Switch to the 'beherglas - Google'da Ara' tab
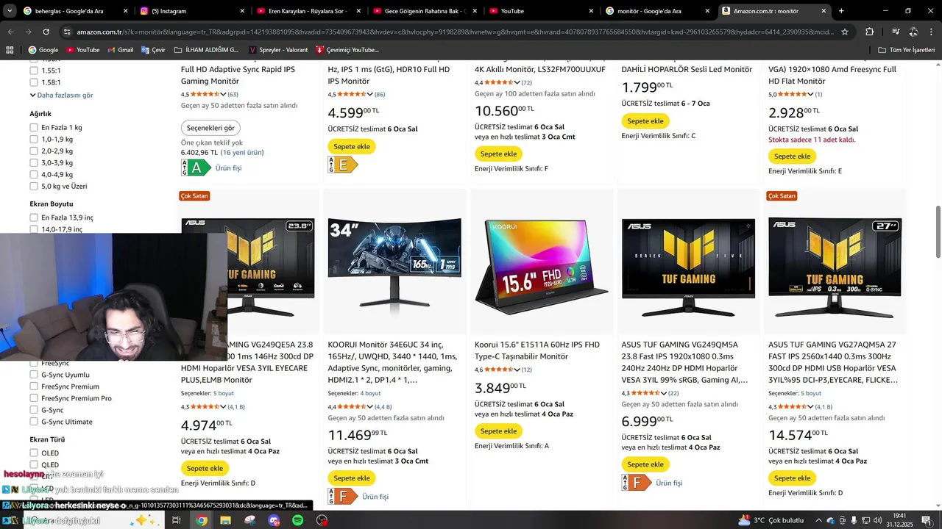Image resolution: width=942 pixels, height=529 pixels. coord(74,11)
